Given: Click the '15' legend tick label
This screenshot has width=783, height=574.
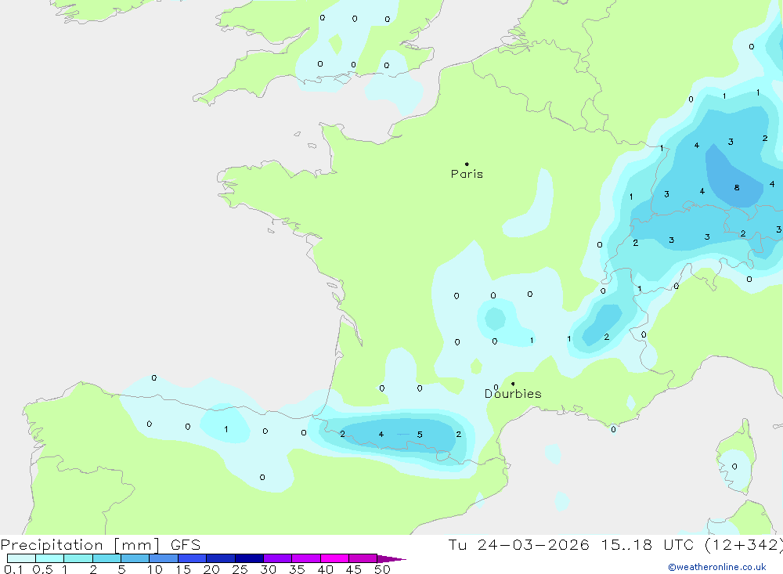Looking at the screenshot, I should coord(182,569).
